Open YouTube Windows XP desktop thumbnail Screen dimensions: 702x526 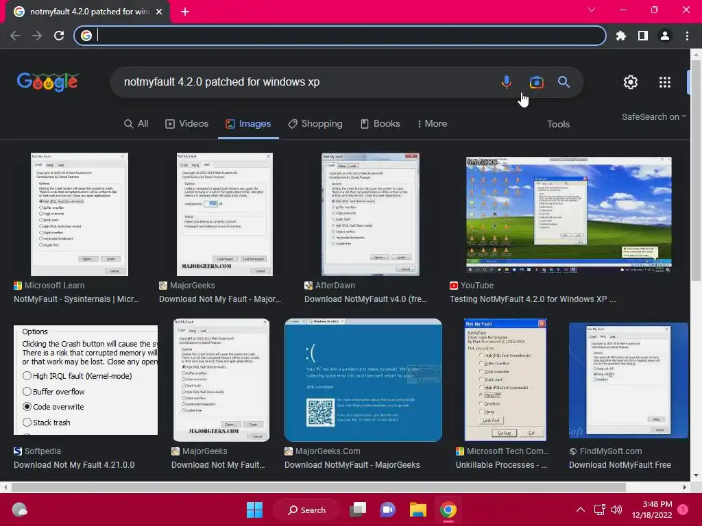point(568,214)
